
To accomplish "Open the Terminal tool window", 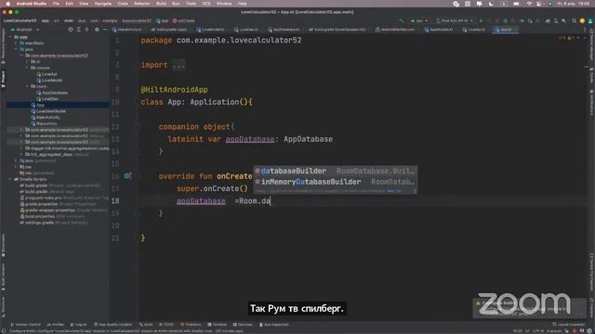I will tap(217, 325).
